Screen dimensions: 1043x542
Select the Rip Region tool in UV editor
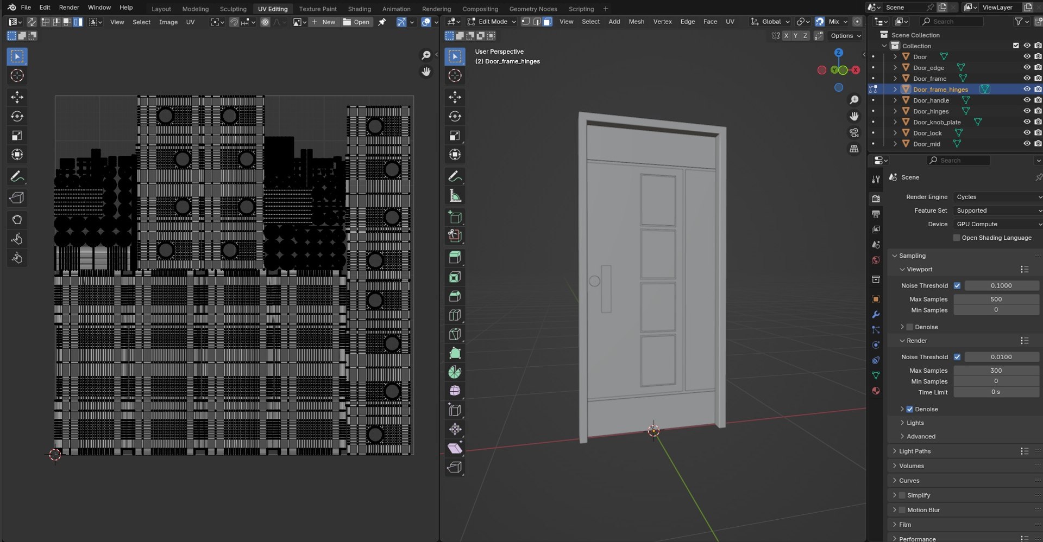pos(17,198)
